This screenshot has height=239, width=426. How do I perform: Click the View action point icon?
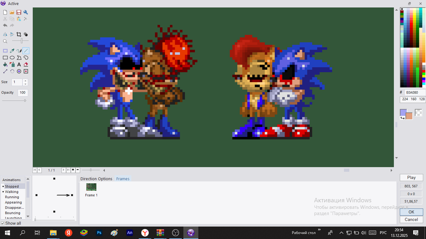(x=26, y=71)
